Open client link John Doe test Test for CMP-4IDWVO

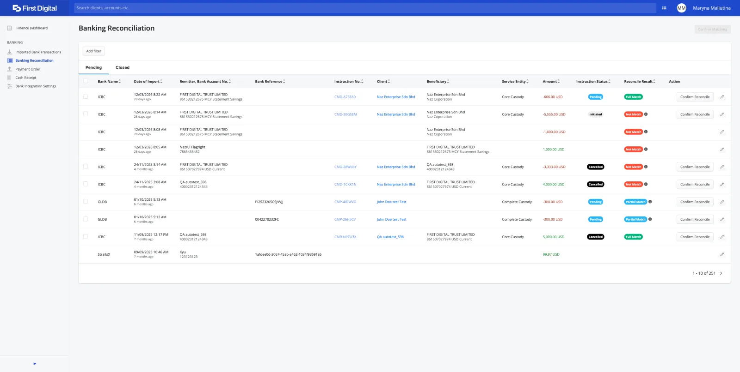tap(392, 202)
